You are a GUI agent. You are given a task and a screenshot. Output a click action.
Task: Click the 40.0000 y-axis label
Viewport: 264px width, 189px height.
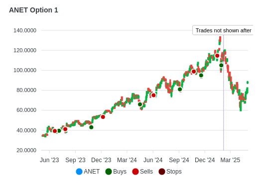click(26, 130)
